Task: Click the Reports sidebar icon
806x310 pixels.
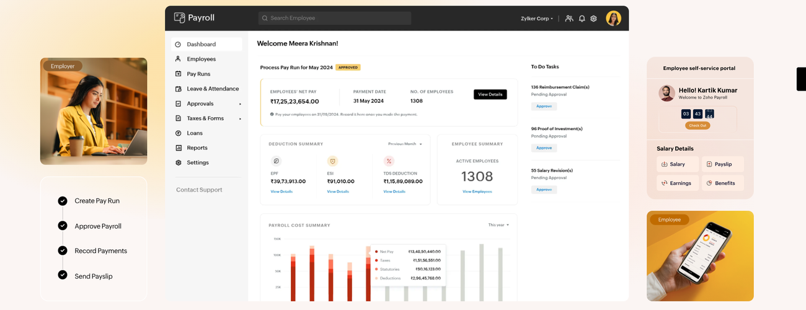Action: point(178,148)
